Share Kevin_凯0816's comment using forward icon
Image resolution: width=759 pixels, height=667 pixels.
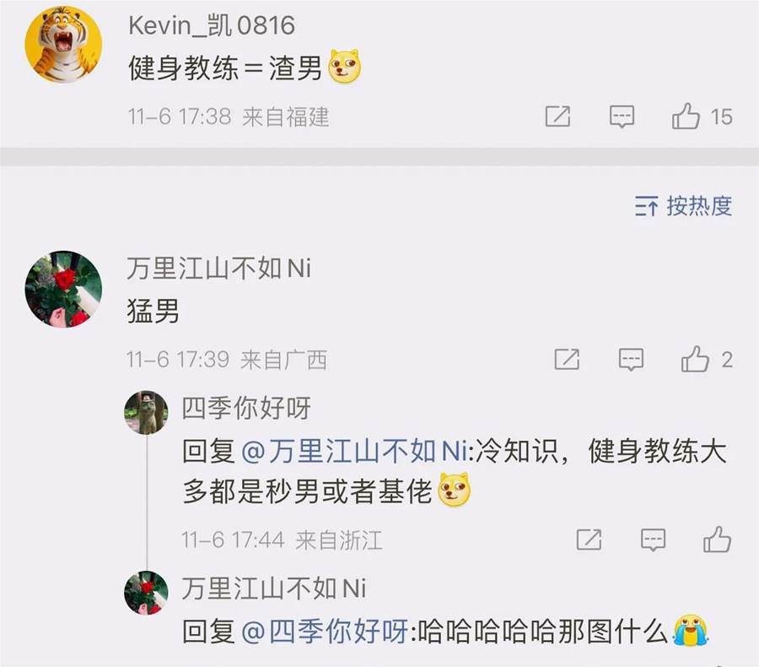[x=557, y=117]
